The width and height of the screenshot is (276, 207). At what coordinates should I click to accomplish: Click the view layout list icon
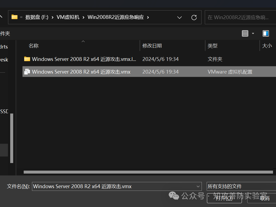click(x=245, y=33)
